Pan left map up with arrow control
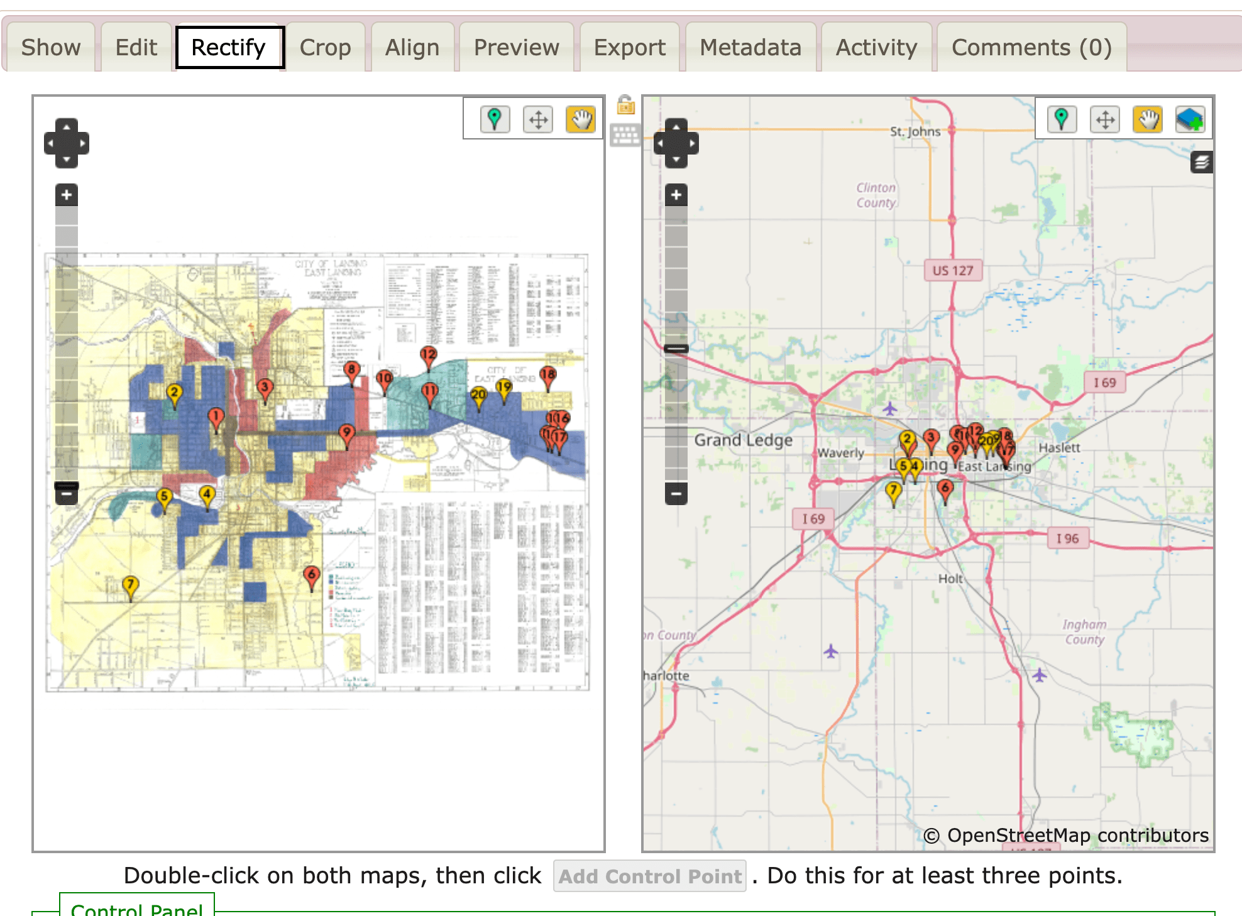 67,126
